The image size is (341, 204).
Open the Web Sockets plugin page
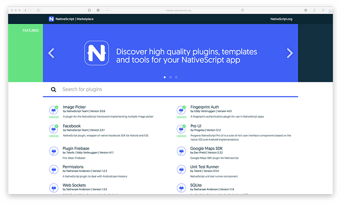pyautogui.click(x=74, y=185)
